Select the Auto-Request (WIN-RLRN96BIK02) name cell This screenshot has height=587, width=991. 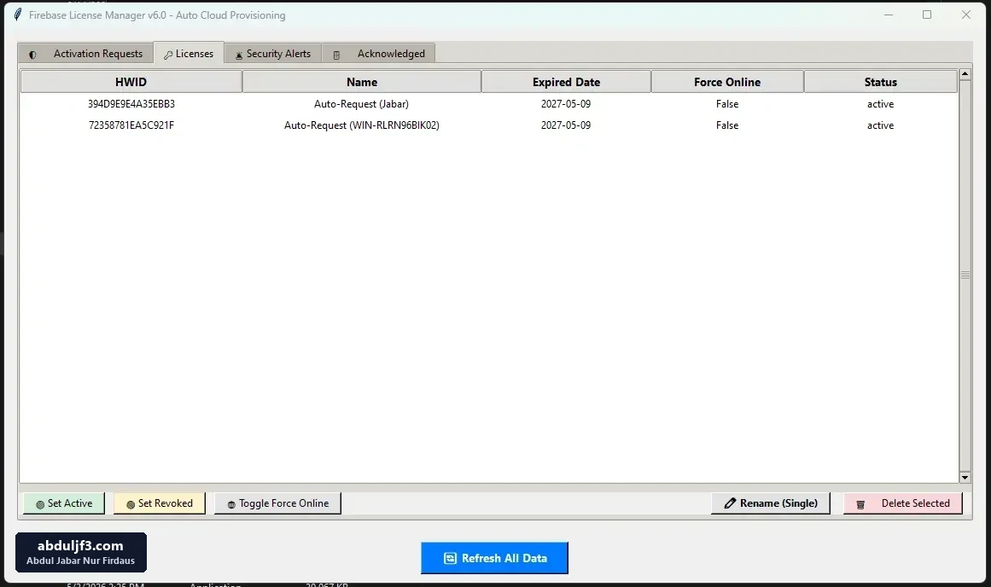coord(362,125)
